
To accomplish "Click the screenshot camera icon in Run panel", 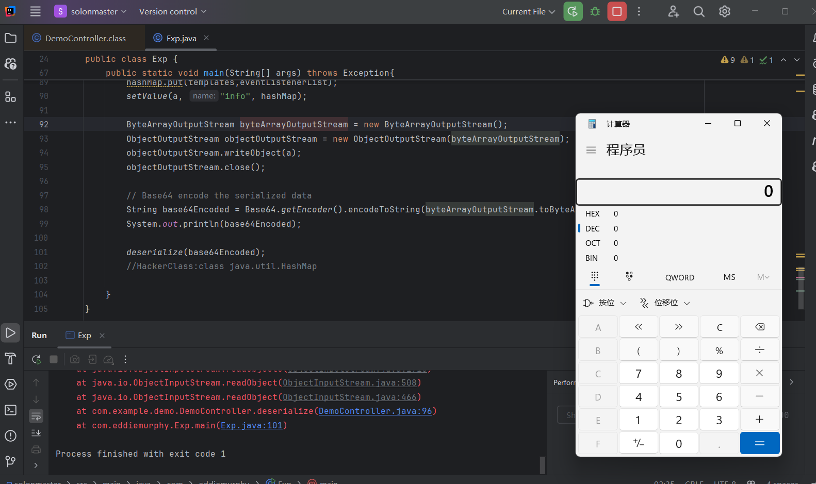I will point(75,359).
